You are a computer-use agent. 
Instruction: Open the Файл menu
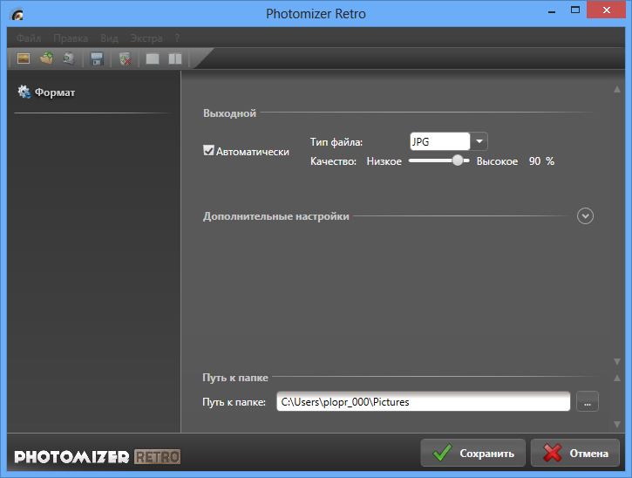coord(29,38)
